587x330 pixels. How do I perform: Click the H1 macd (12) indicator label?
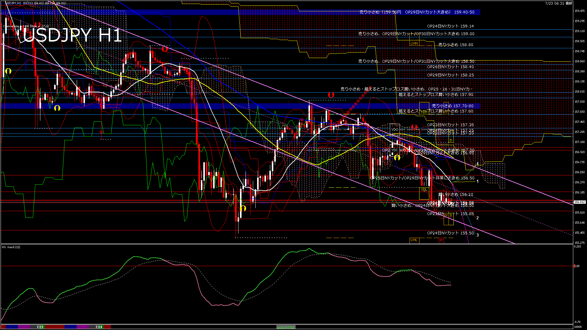pos(11,247)
